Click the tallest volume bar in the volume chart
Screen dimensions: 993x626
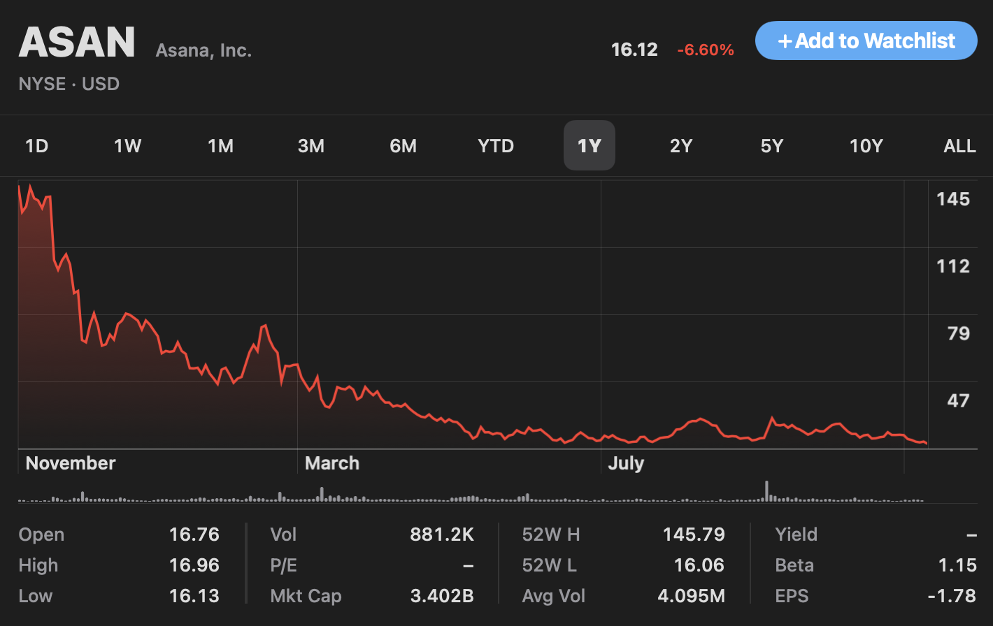point(766,491)
